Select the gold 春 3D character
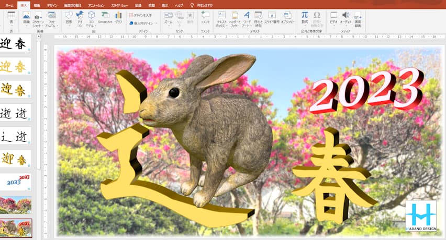446x240 pixels. tap(334, 176)
